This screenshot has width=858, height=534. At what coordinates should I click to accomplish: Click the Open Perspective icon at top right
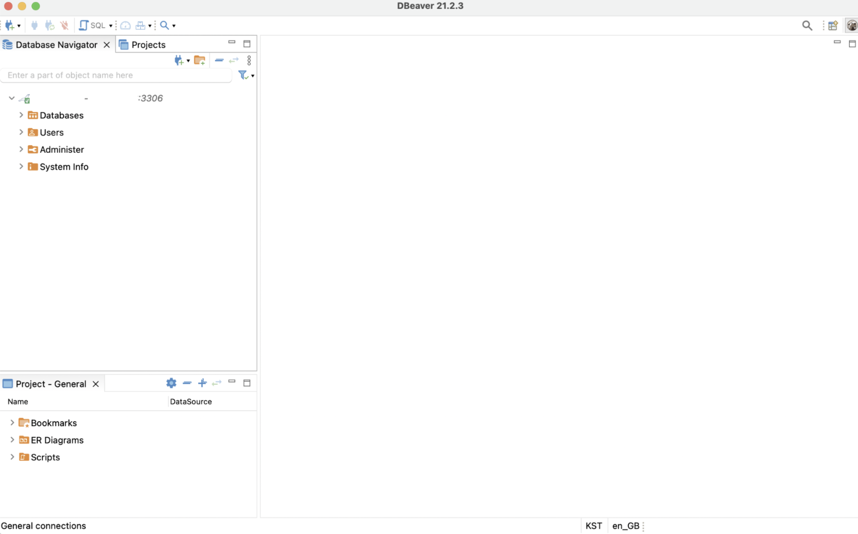(x=833, y=25)
